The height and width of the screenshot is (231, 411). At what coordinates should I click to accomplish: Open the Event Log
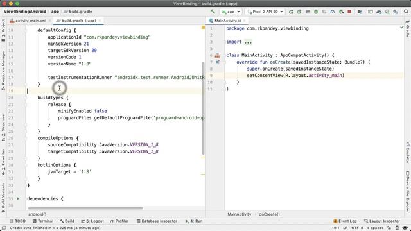(x=345, y=221)
